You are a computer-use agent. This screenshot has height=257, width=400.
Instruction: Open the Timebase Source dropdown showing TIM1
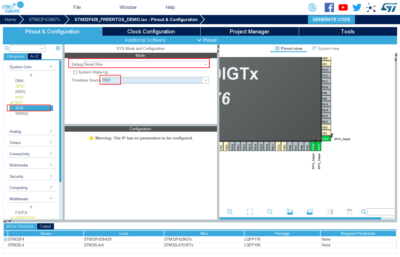(155, 80)
